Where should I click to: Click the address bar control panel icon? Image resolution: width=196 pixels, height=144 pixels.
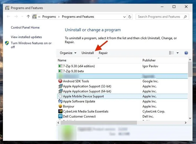click(x=35, y=17)
